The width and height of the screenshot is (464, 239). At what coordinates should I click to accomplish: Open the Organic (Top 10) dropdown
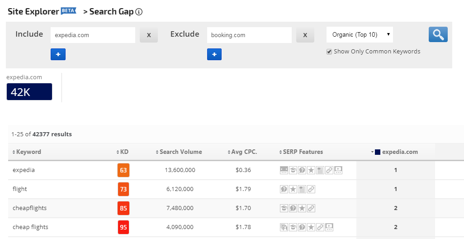tap(360, 35)
